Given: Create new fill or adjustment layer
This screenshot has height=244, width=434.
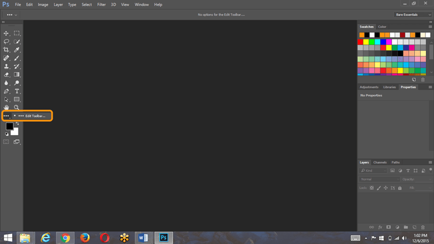Looking at the screenshot, I should (x=397, y=227).
